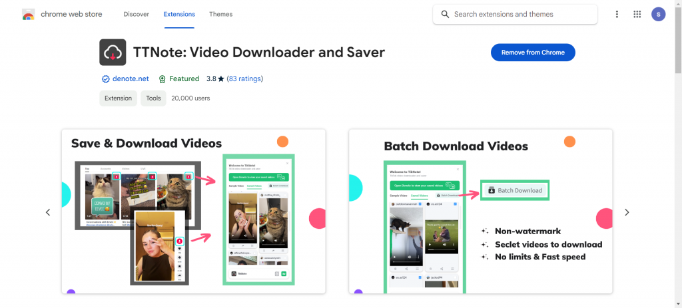
Task: Open the three-dot more options menu
Action: 617,15
